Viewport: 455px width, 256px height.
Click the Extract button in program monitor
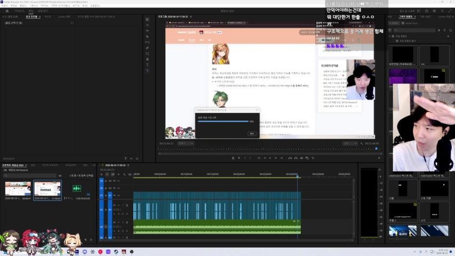tap(296, 158)
